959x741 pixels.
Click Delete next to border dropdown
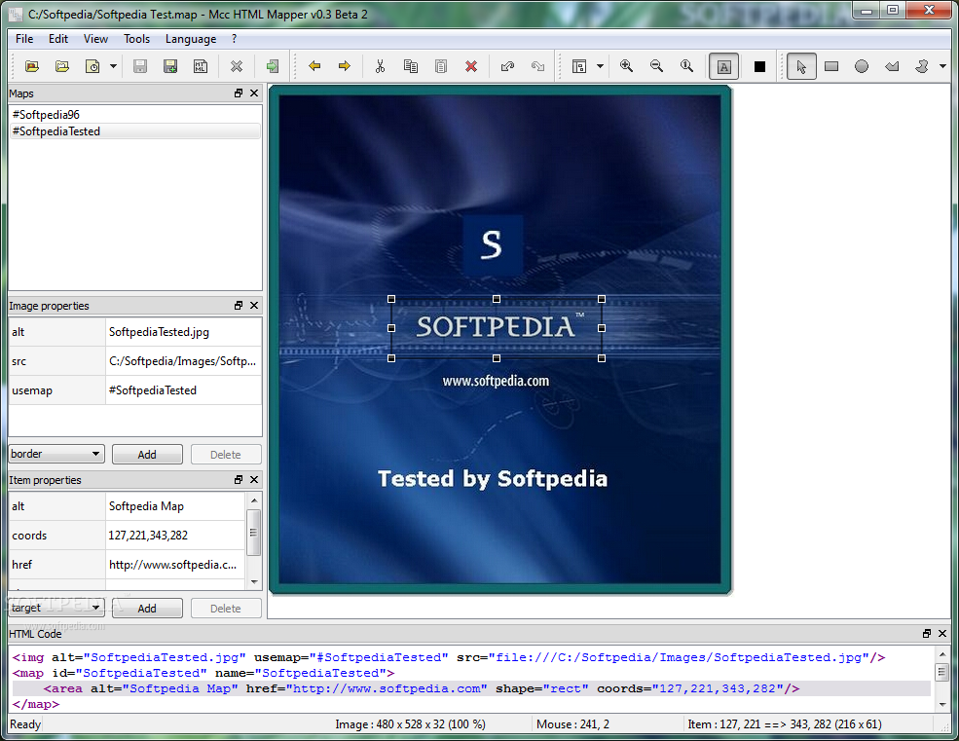[x=226, y=455]
